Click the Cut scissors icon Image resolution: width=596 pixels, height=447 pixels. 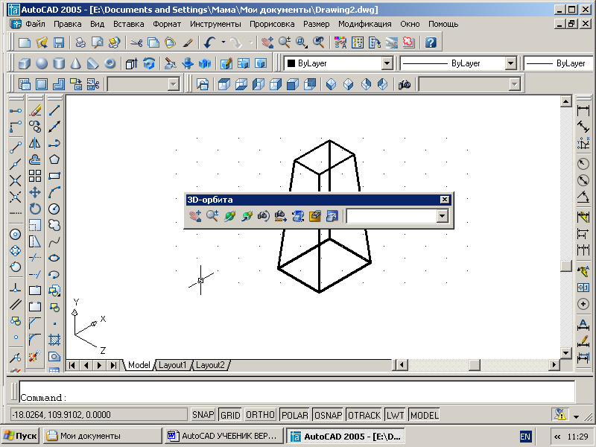[x=136, y=42]
